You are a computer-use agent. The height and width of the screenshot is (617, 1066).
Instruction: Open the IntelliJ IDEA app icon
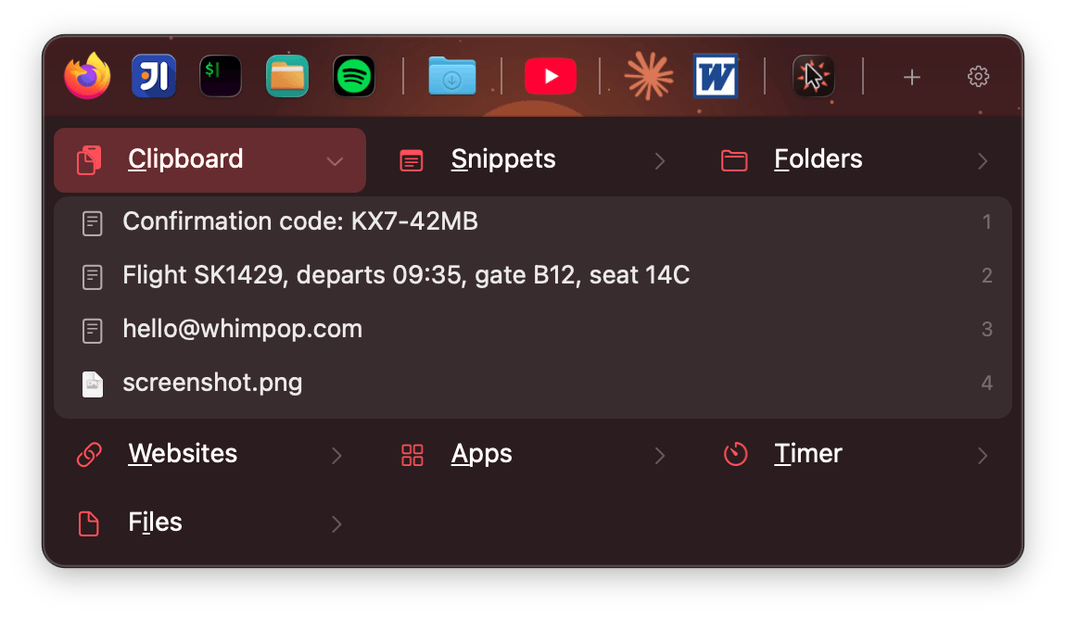(154, 76)
